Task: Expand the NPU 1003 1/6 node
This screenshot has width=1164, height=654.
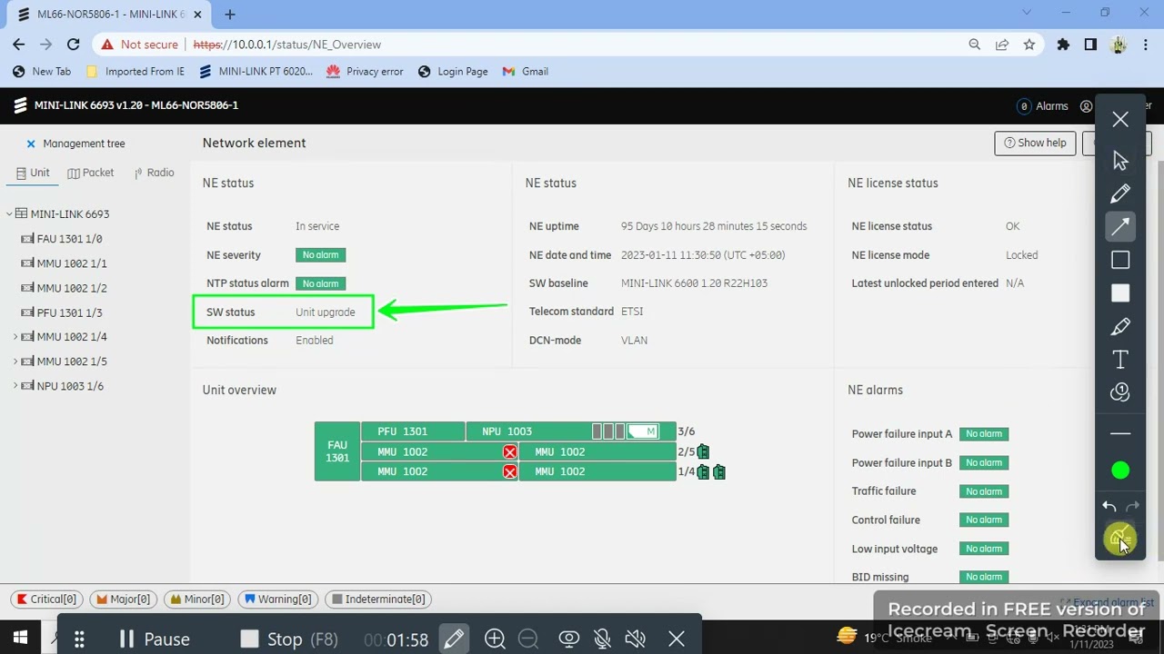Action: click(15, 386)
